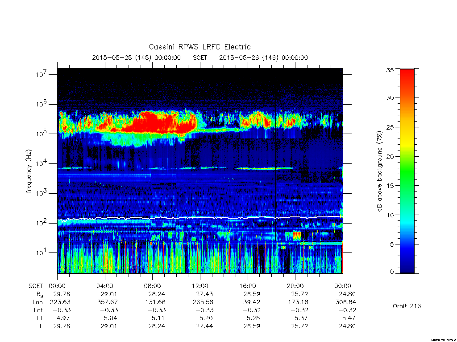Click the longitude value 306.84
Image resolution: width=457 pixels, height=342 pixels.
tap(346, 302)
